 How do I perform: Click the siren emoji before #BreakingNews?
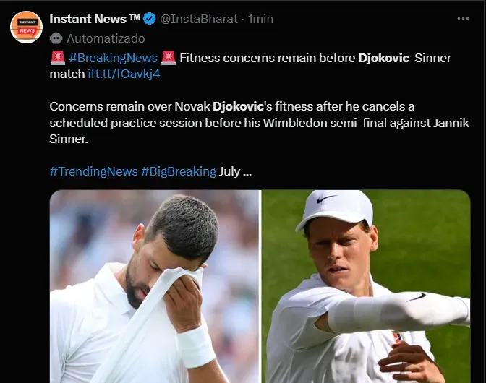(57, 58)
